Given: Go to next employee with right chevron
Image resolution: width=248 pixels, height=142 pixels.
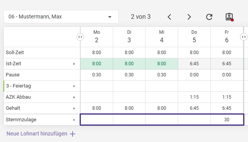Looking at the screenshot, I should point(189,17).
